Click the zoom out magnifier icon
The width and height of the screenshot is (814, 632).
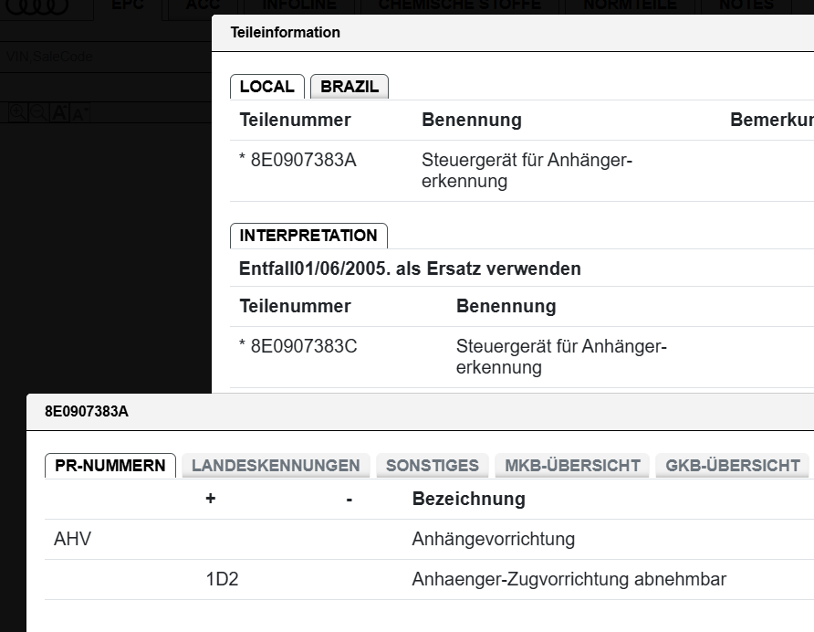click(38, 112)
